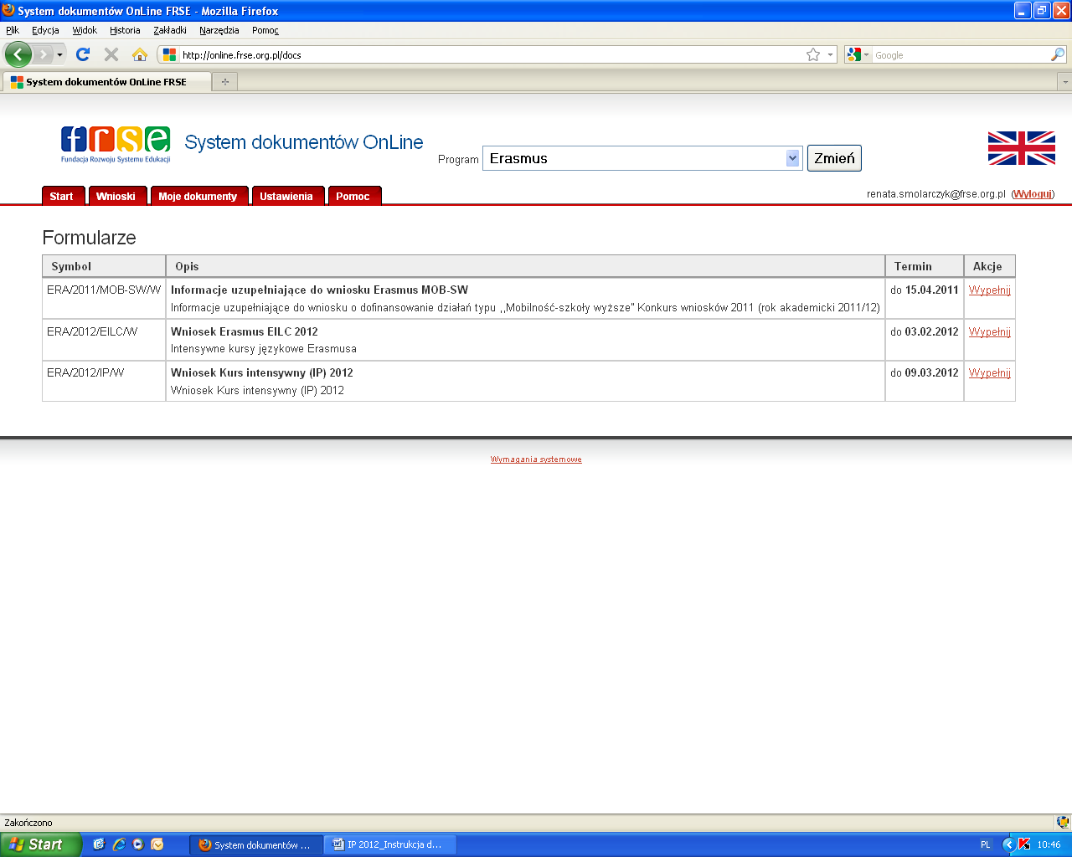1072x857 pixels.
Task: Launch Windows Media Player from quick launch
Action: click(x=138, y=844)
